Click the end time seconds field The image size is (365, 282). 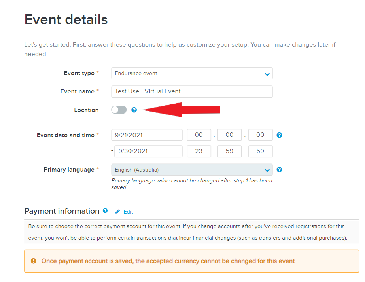click(x=260, y=151)
